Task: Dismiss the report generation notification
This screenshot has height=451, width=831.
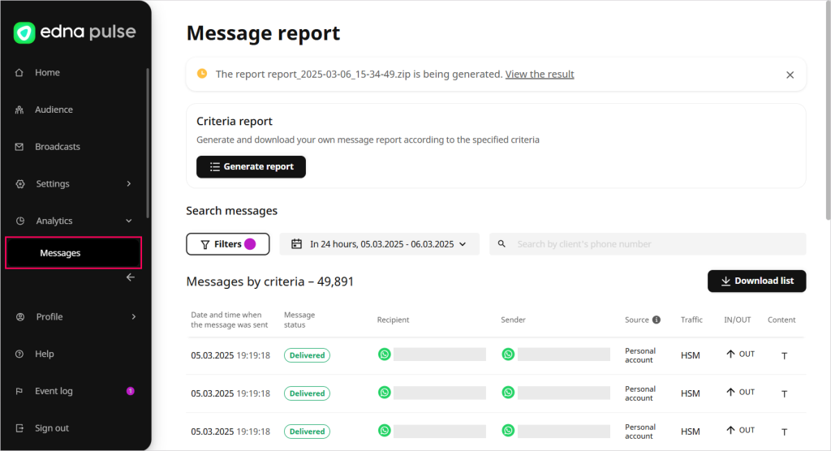Action: (790, 75)
